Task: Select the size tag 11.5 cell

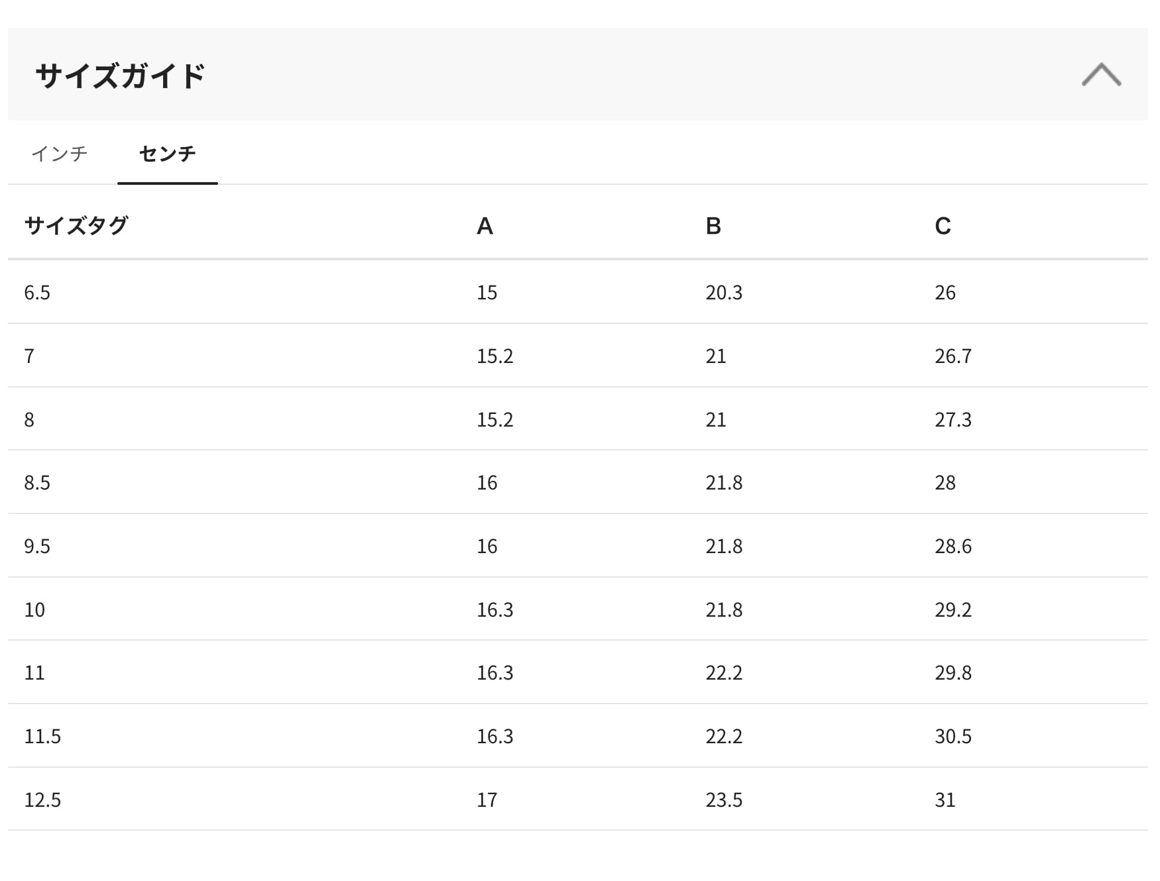Action: 42,737
